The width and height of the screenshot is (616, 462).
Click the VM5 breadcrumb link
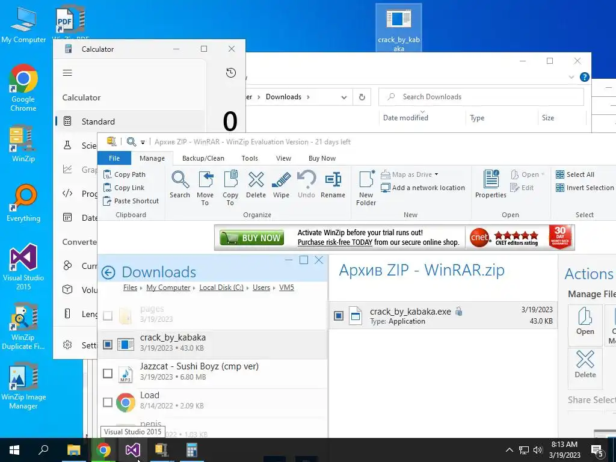(286, 288)
